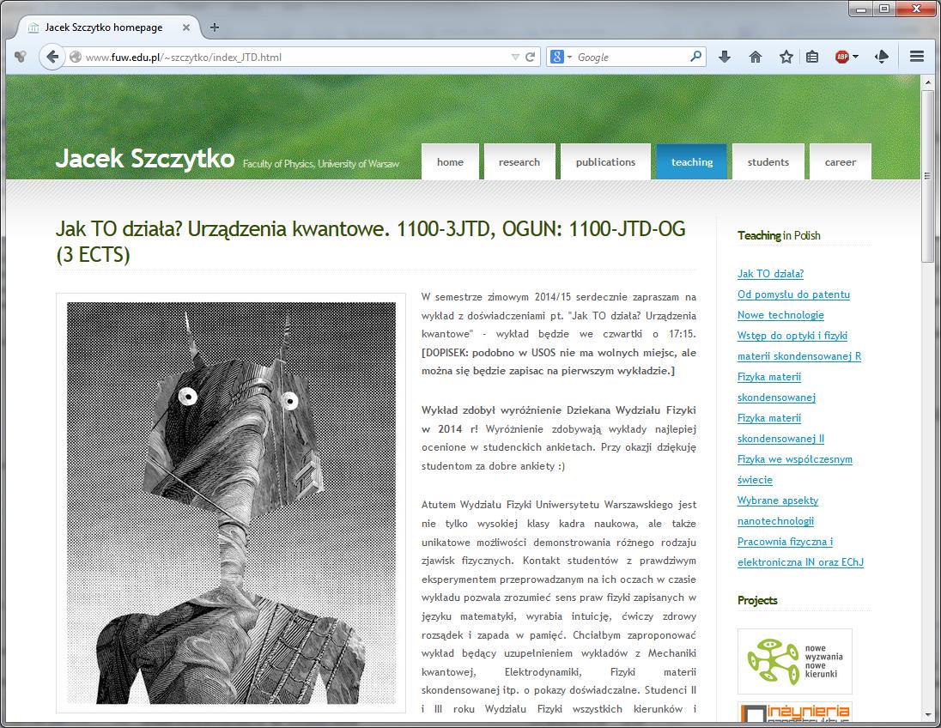941x728 pixels.
Task: Click the scrollbar up arrow
Action: click(928, 81)
